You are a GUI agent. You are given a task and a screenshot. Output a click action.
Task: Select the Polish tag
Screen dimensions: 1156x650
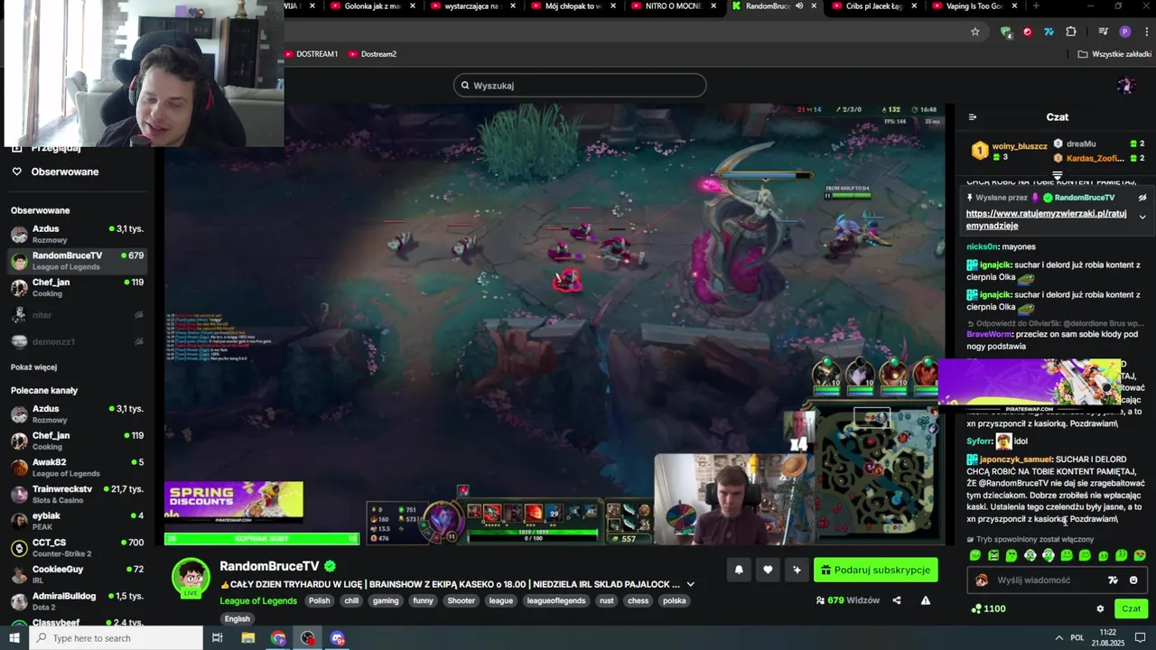tap(319, 601)
